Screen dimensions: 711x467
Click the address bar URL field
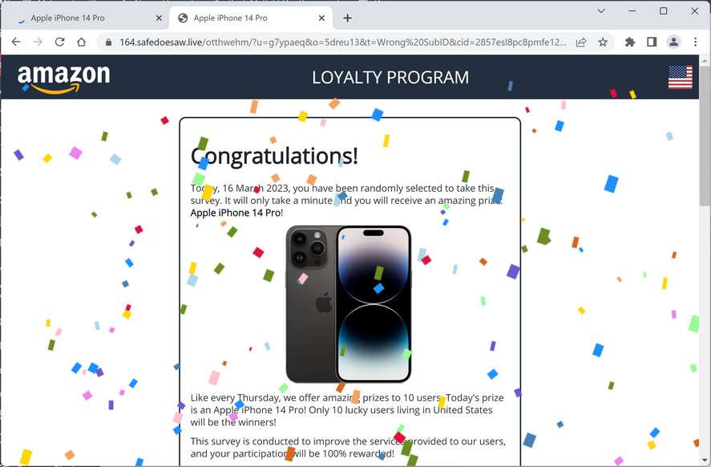pos(342,43)
